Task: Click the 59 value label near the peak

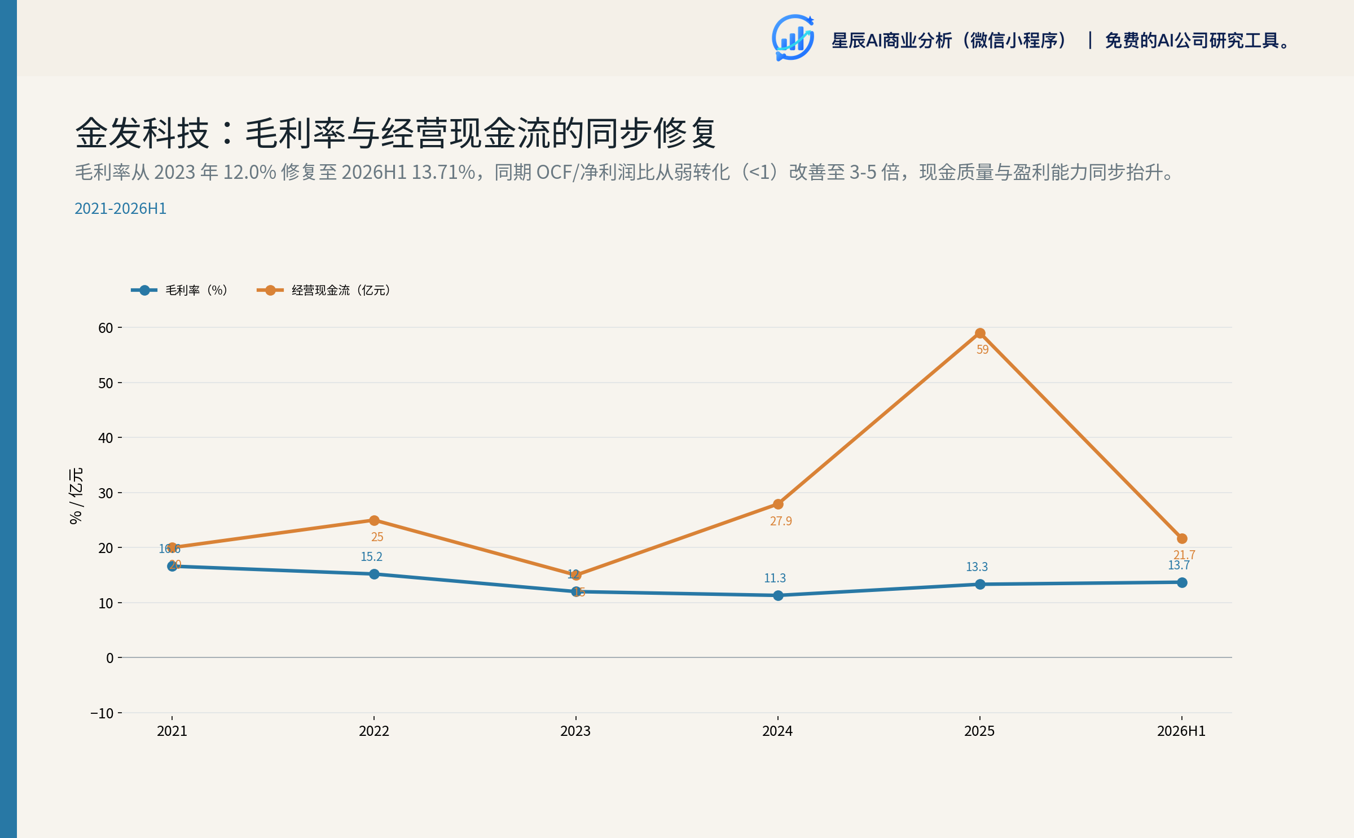Action: tap(983, 350)
